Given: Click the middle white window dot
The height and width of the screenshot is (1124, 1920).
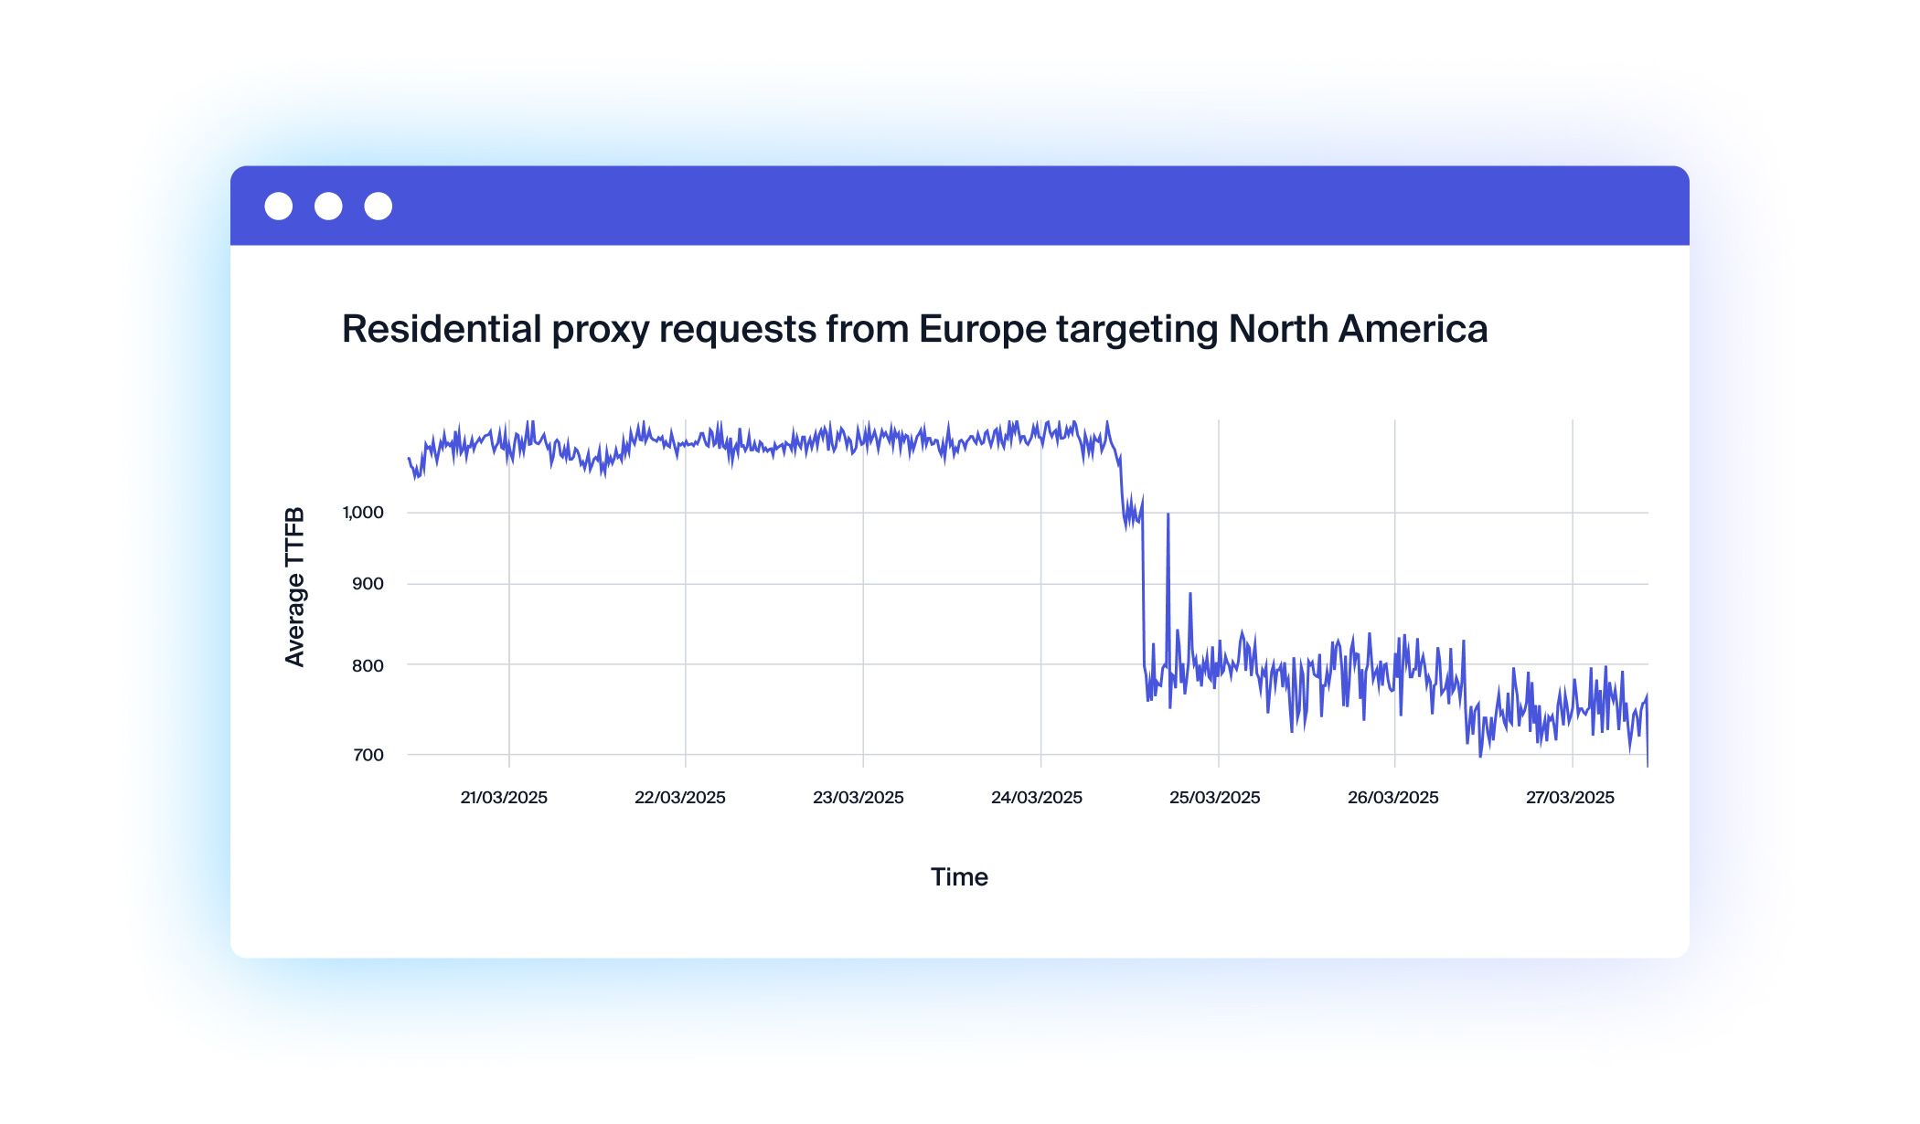Looking at the screenshot, I should [328, 207].
